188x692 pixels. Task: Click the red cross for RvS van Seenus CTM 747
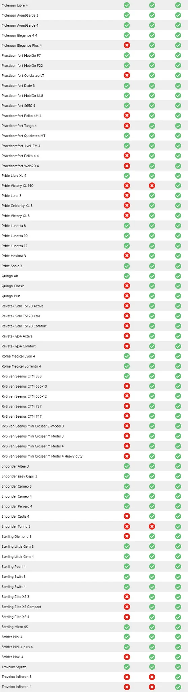point(127,416)
